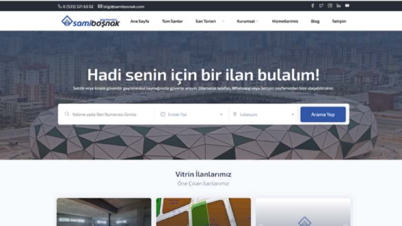Expand the İlan Türleri chevron
The height and width of the screenshot is (226, 402).
point(223,21)
